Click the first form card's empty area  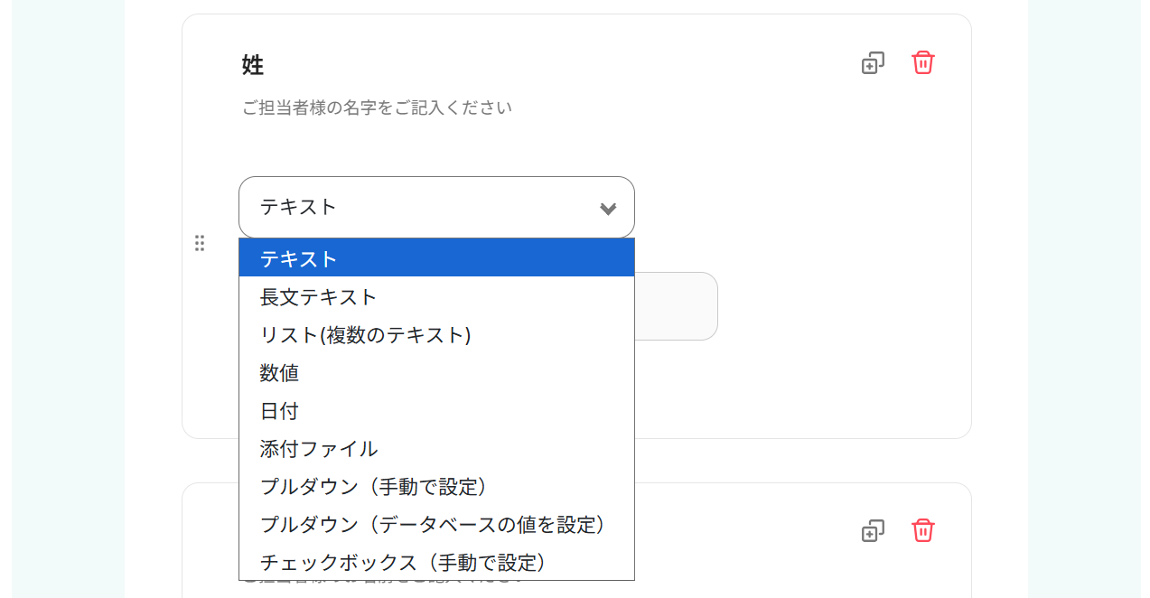coord(795,379)
